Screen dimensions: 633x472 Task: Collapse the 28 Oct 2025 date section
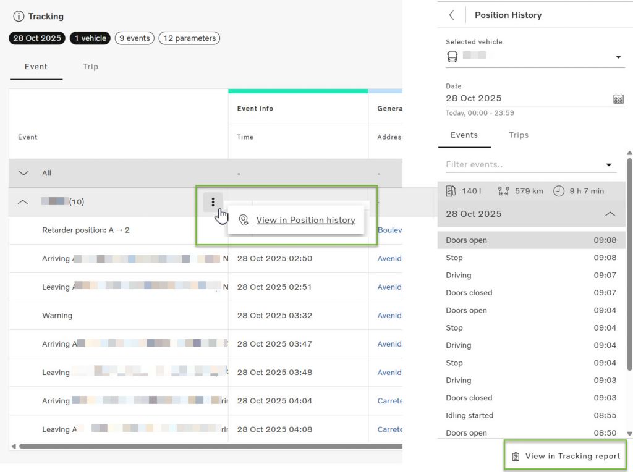click(x=610, y=214)
